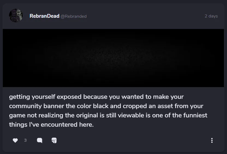Click the word "viewable" in the post
This screenshot has width=227, height=154.
coord(132,115)
